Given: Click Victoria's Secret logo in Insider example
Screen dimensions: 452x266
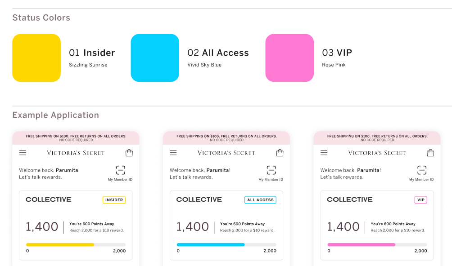Looking at the screenshot, I should point(76,153).
